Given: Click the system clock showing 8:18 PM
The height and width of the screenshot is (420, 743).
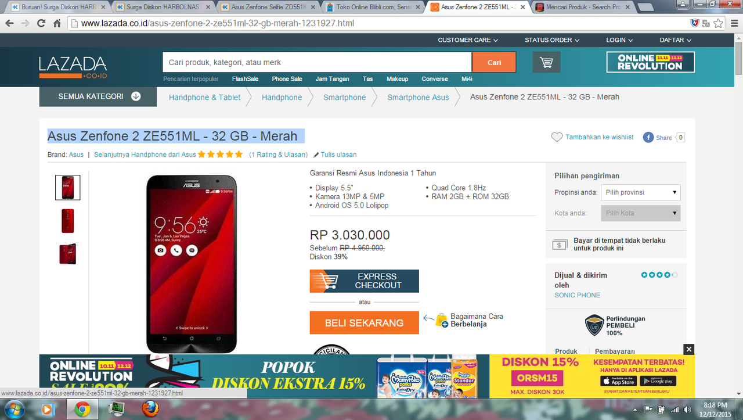Looking at the screenshot, I should click(x=715, y=405).
